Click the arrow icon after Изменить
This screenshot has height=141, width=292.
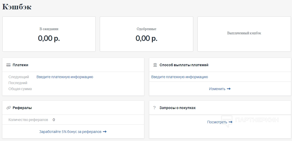click(229, 89)
